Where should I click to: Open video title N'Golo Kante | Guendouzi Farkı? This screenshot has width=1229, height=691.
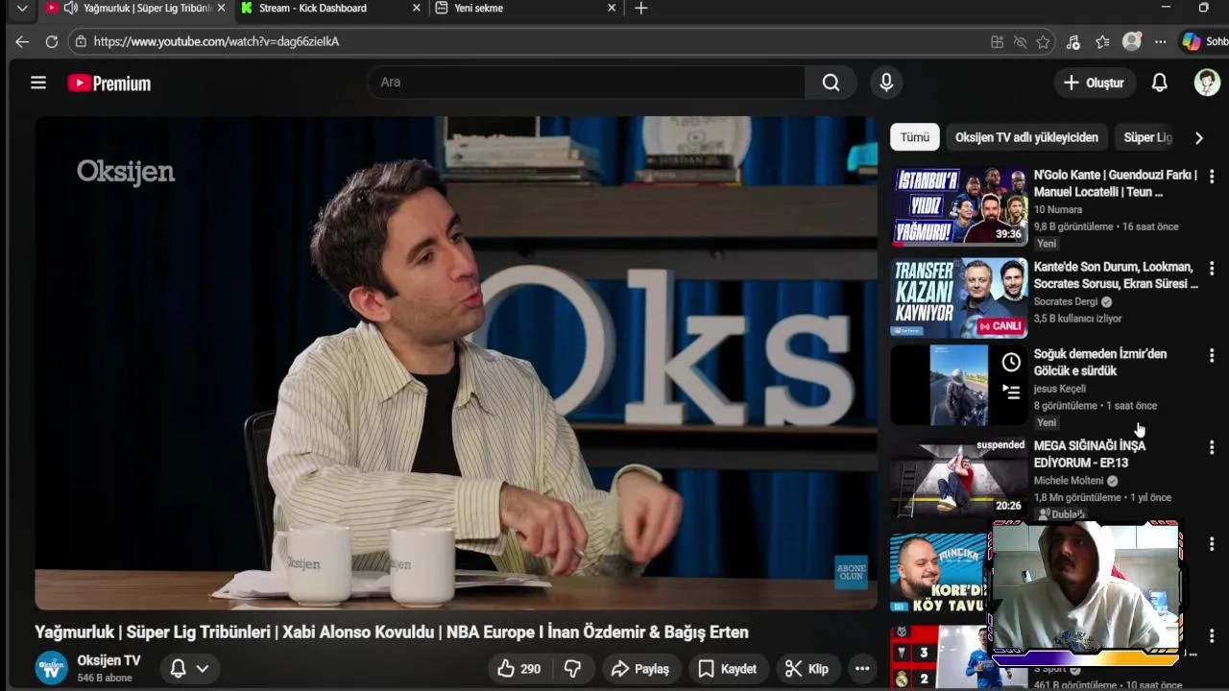pyautogui.click(x=1116, y=183)
